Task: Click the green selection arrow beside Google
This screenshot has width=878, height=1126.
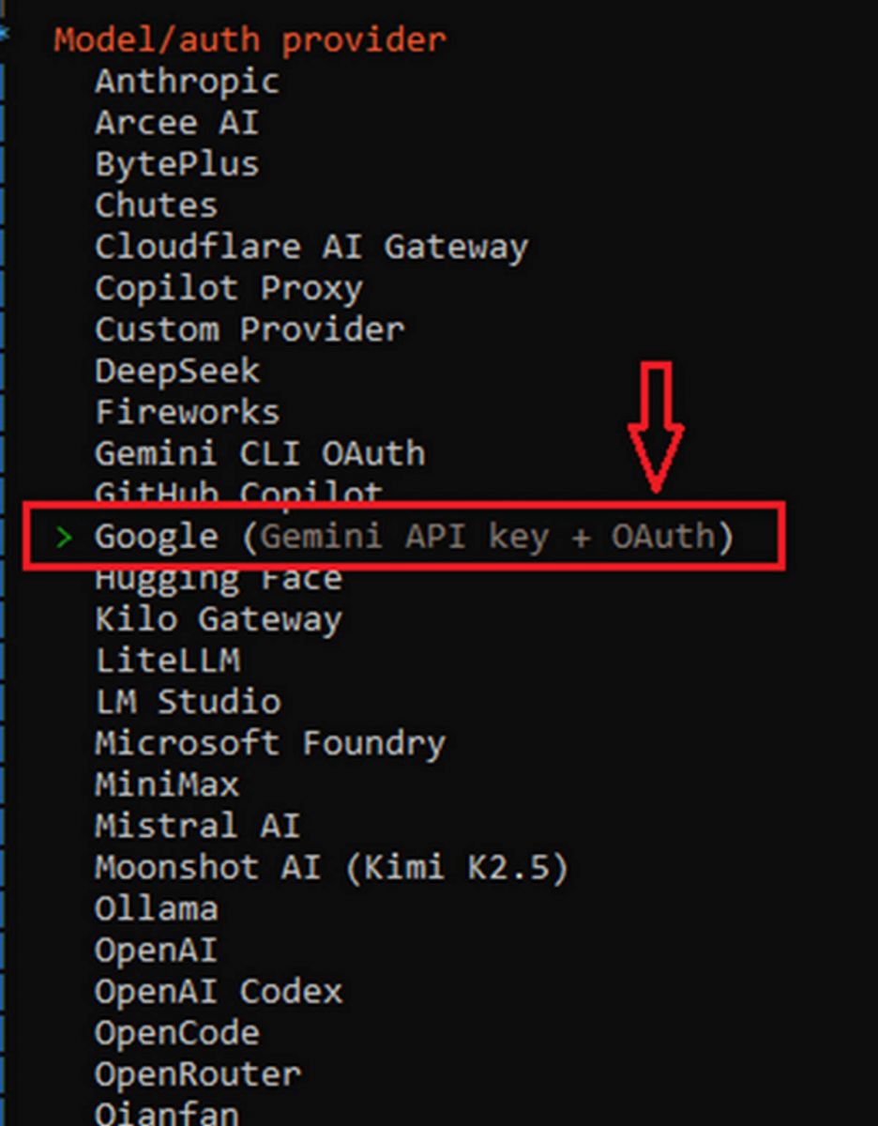Action: pyautogui.click(x=64, y=537)
